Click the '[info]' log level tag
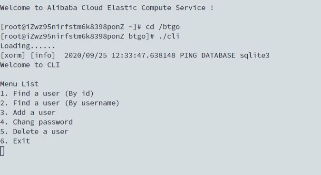This screenshot has height=175, width=321. point(43,56)
